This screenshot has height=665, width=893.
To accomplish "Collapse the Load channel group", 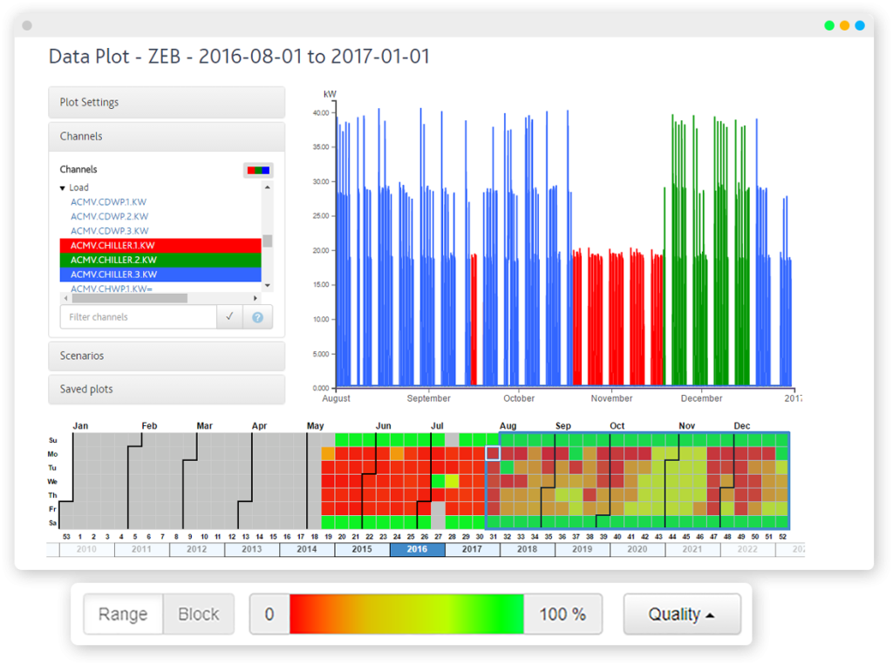I will pyautogui.click(x=63, y=188).
